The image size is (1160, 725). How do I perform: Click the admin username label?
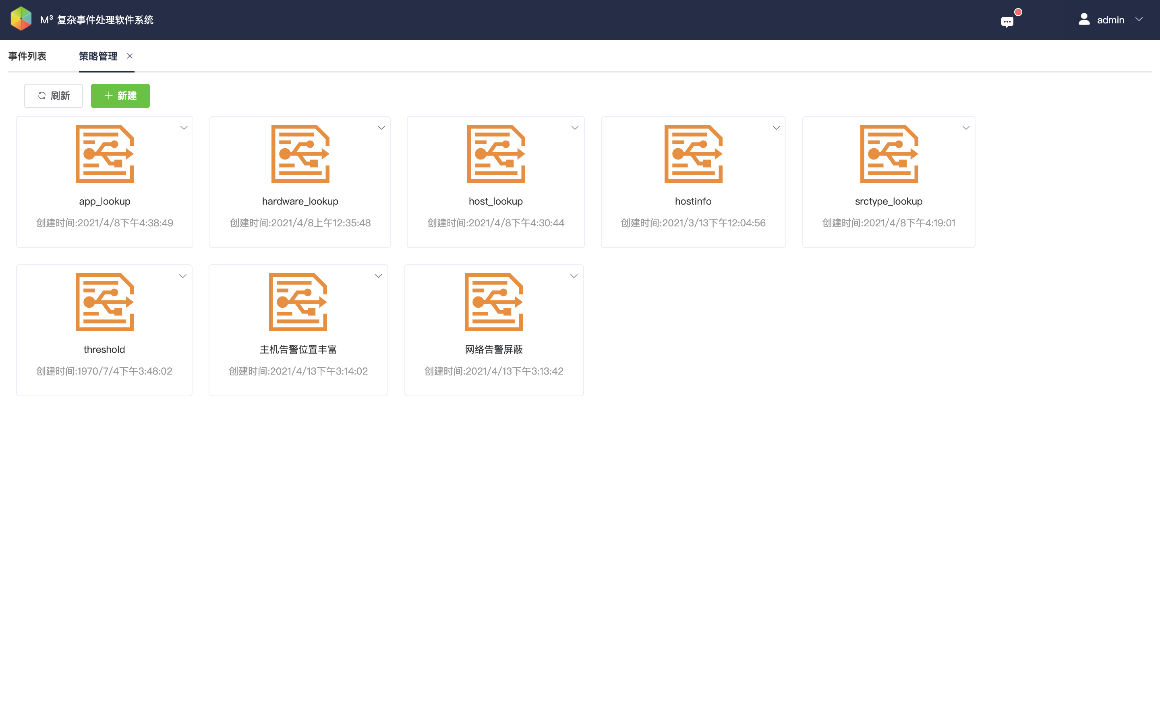point(1110,20)
